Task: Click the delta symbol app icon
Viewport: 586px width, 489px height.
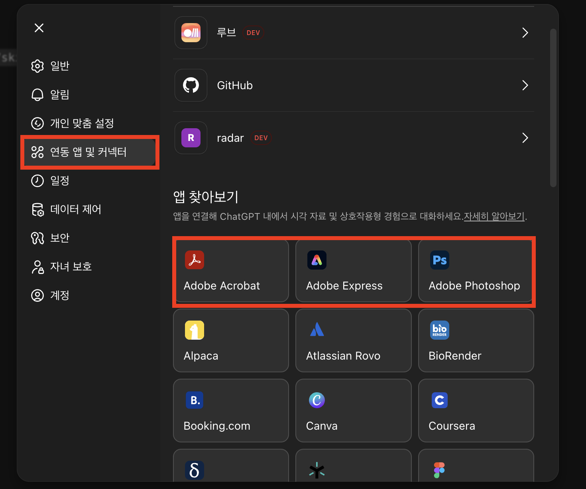Action: point(195,470)
